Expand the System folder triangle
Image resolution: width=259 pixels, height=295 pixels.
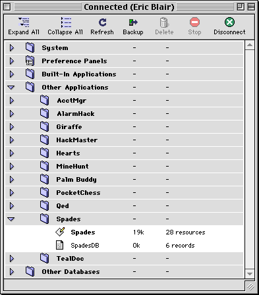coord(12,47)
